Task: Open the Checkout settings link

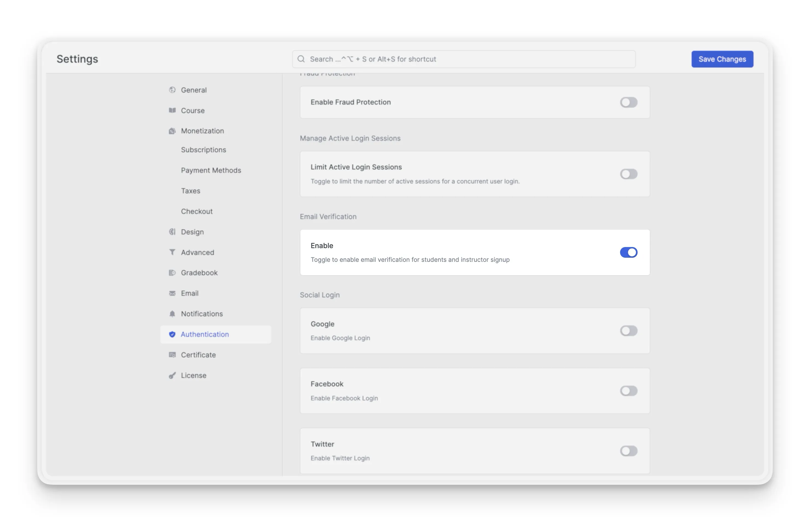Action: pyautogui.click(x=197, y=211)
